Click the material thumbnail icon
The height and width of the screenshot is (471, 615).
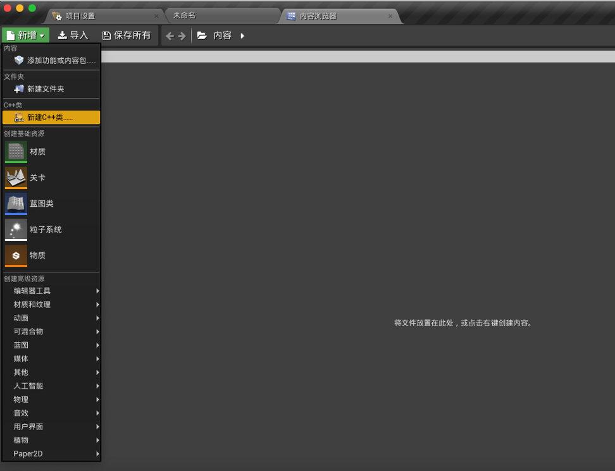click(x=16, y=152)
